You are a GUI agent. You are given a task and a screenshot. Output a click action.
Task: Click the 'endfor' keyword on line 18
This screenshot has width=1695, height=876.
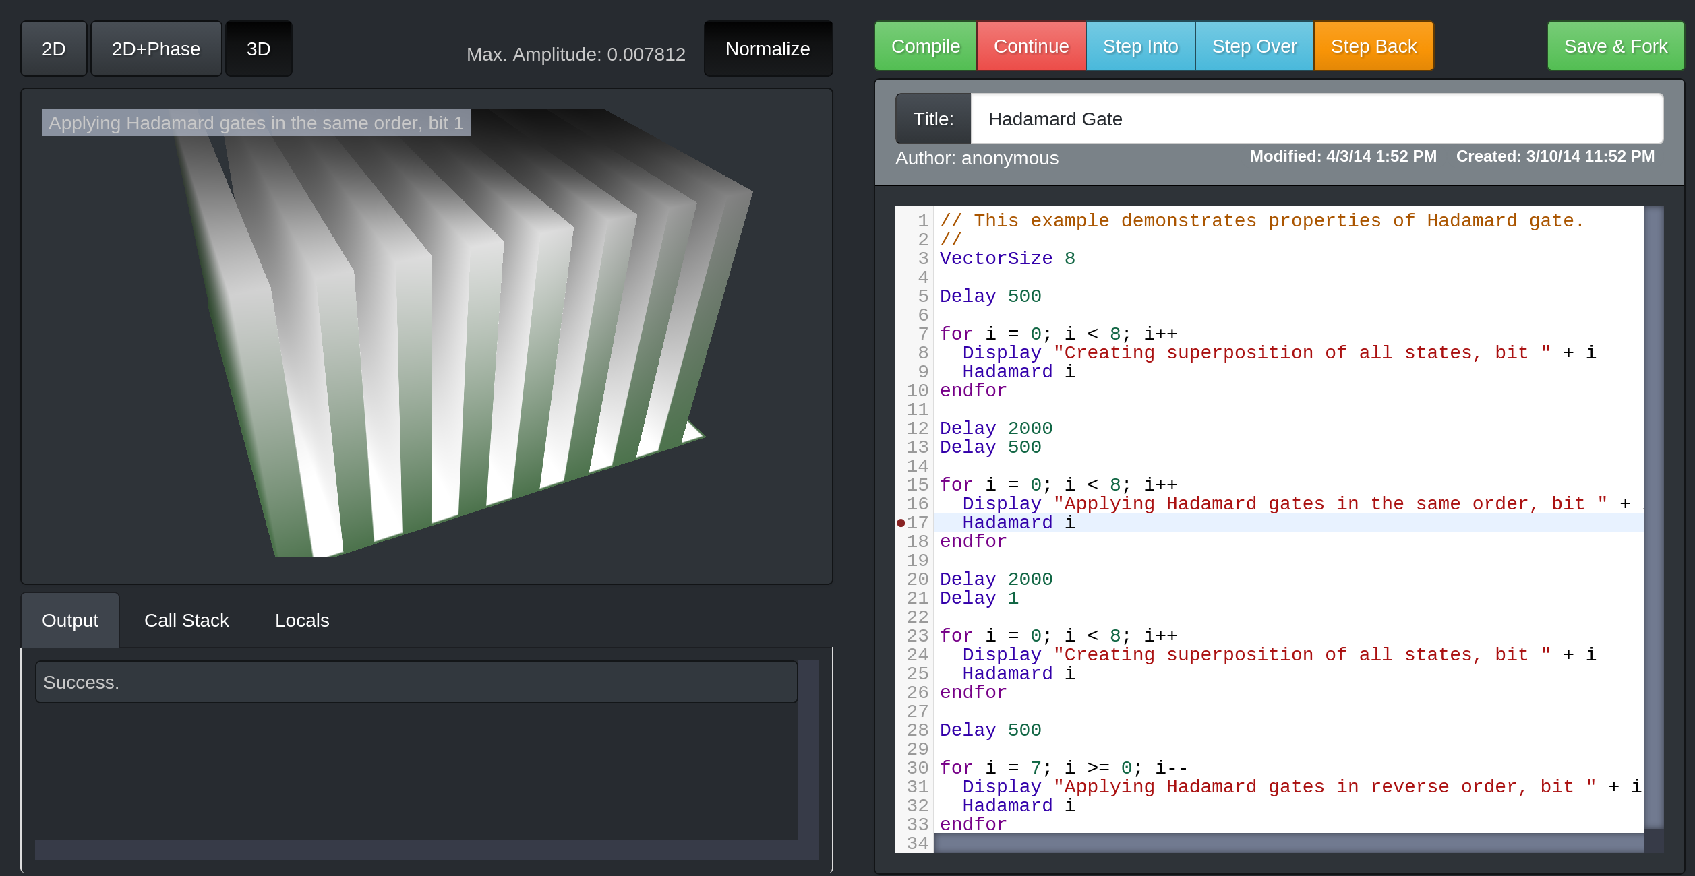973,542
